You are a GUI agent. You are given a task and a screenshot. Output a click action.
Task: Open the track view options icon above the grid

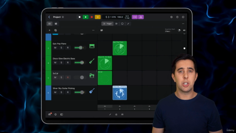pos(102,30)
